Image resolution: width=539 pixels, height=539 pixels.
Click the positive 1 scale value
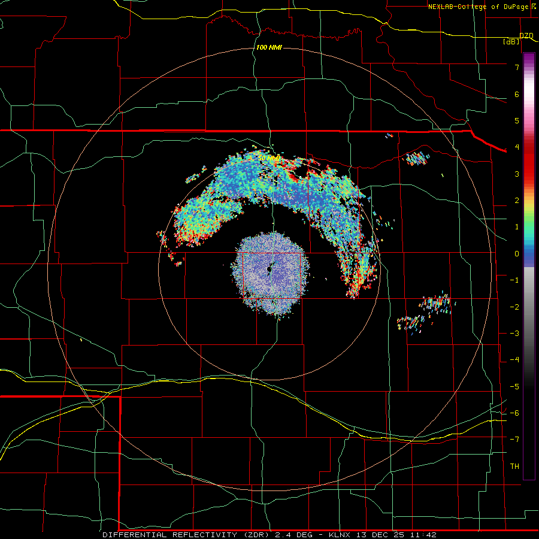click(x=517, y=227)
